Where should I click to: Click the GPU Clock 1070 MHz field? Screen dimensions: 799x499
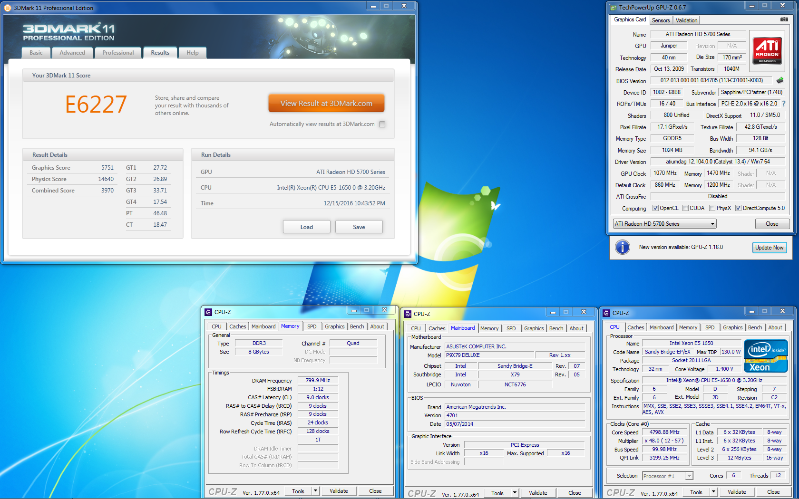665,173
